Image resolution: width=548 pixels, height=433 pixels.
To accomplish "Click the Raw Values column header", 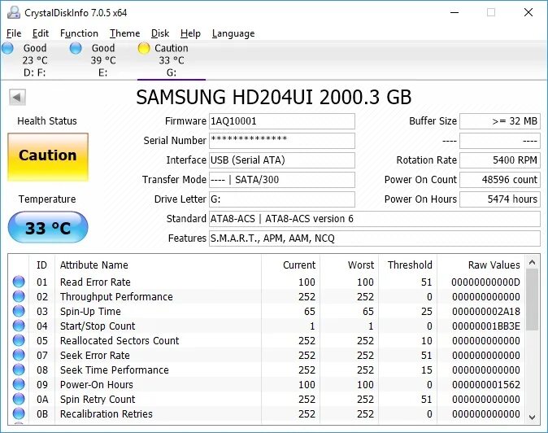I will point(481,265).
